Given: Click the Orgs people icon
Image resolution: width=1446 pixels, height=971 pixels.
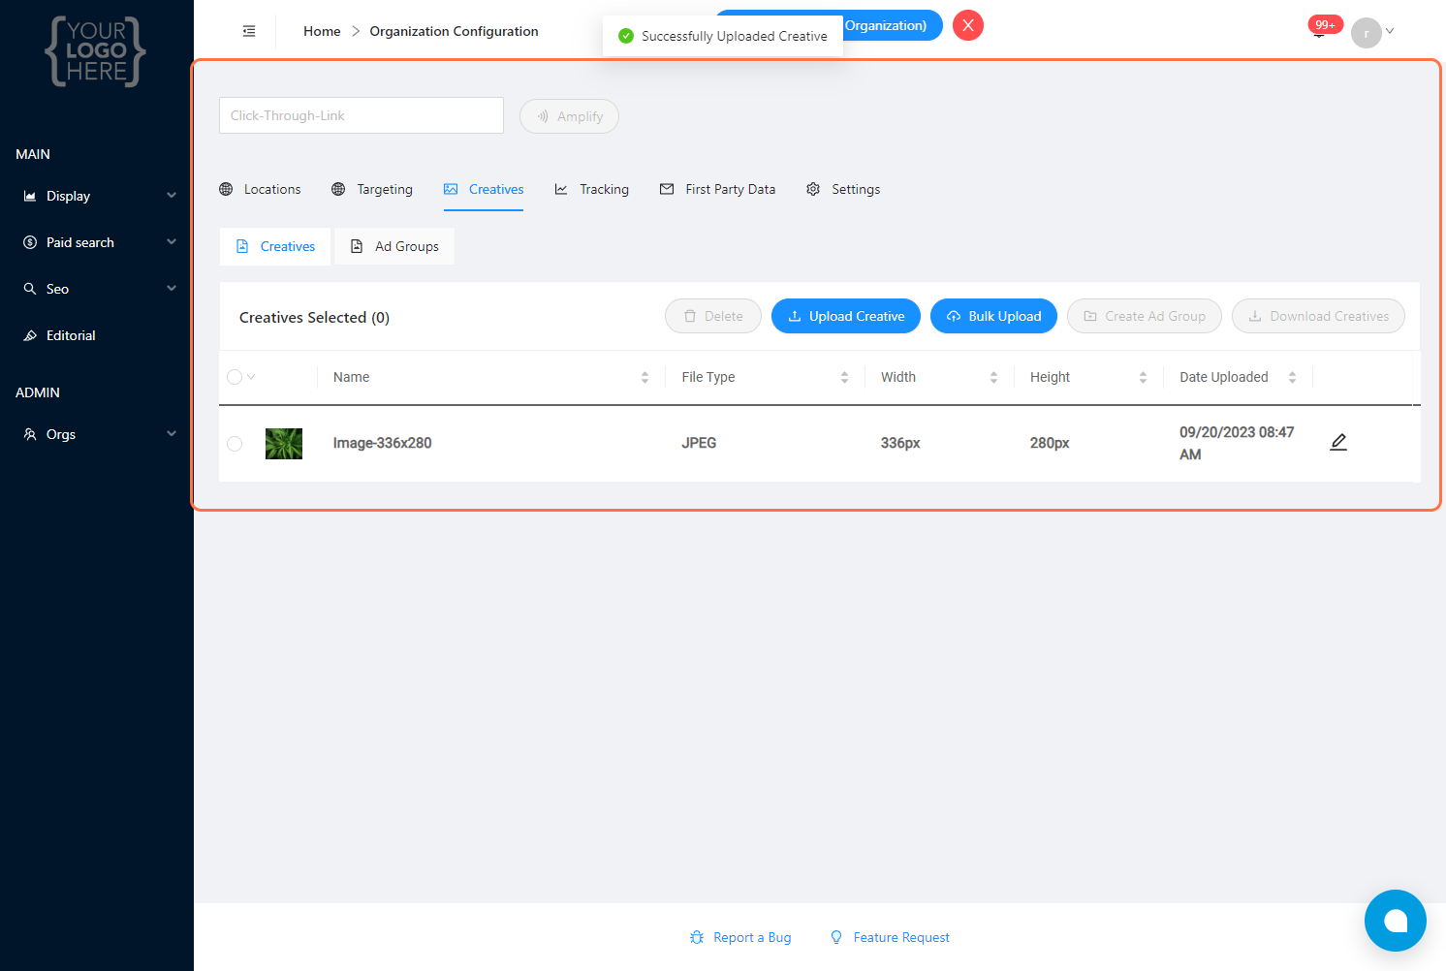Looking at the screenshot, I should click(x=30, y=434).
